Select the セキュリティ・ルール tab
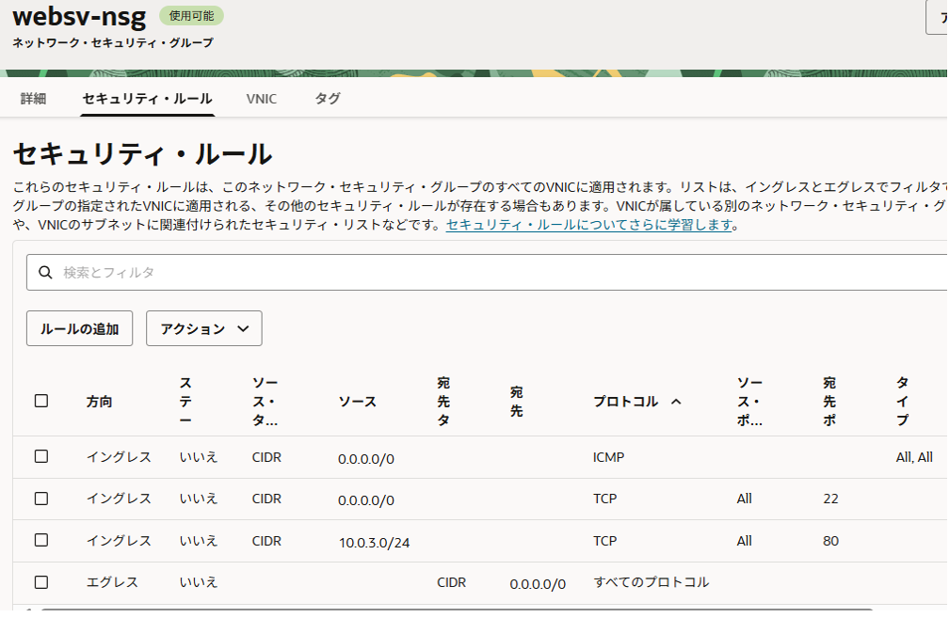949x618 pixels. tap(147, 99)
